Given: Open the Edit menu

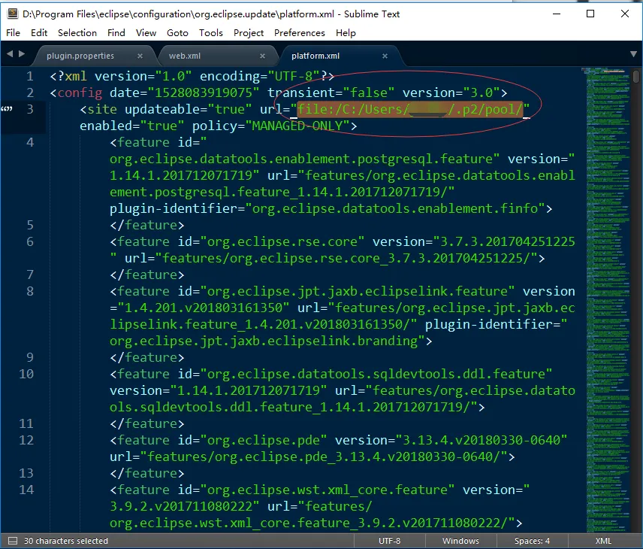Looking at the screenshot, I should click(x=39, y=33).
